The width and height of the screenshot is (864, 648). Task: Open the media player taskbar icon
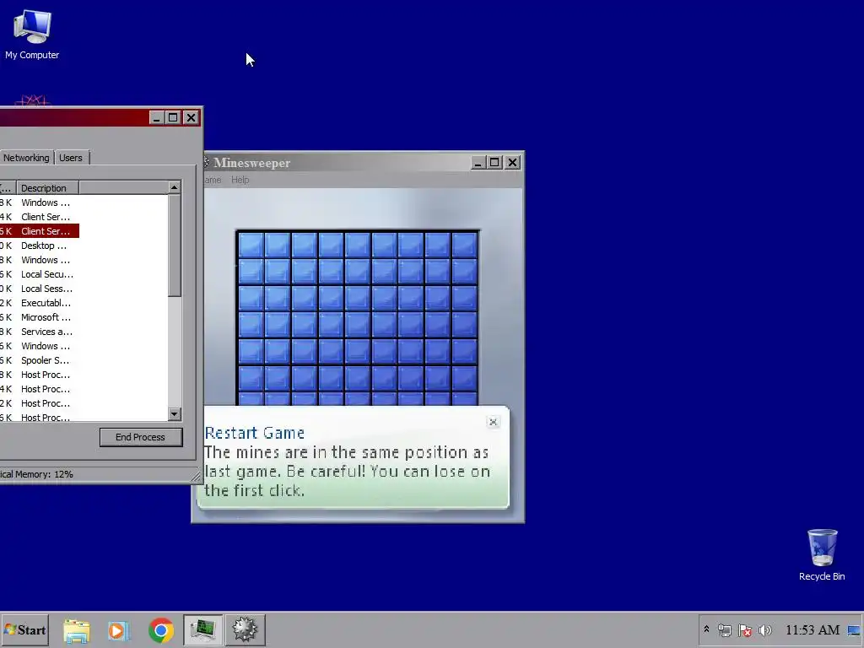point(118,630)
